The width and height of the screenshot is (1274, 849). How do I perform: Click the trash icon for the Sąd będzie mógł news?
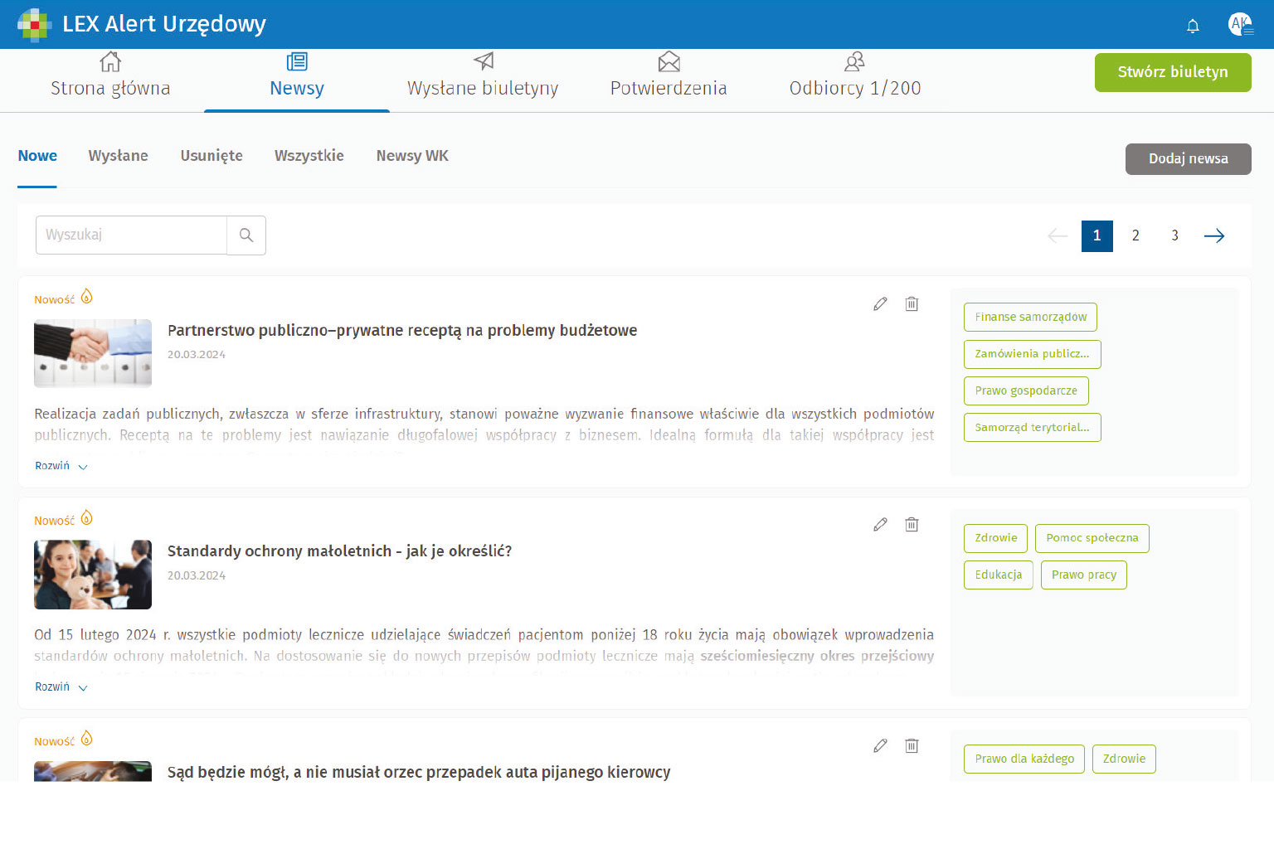coord(912,746)
